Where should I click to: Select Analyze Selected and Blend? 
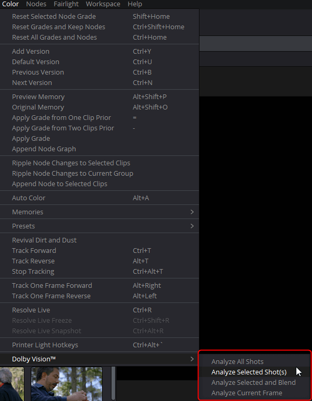click(255, 383)
